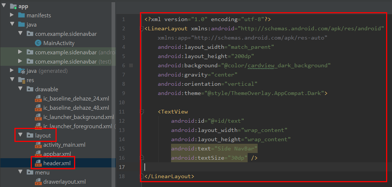Click the manifests folder icon
The height and width of the screenshot is (187, 392).
[21, 15]
